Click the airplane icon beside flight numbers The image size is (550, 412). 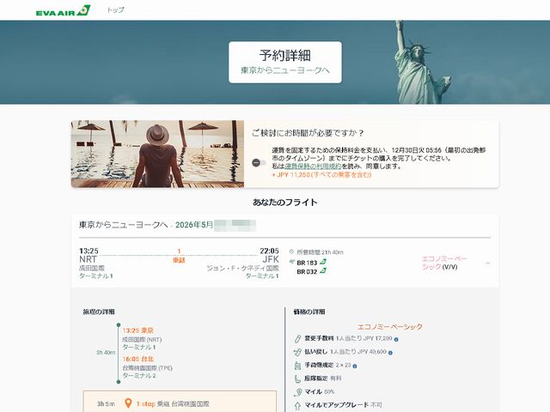(292, 261)
